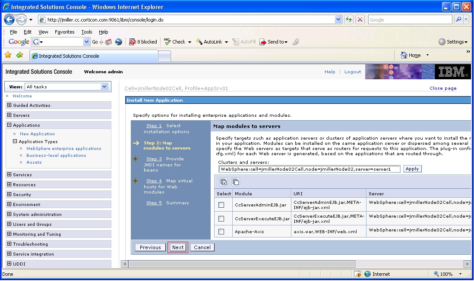Open the address bar URL dropdown arrow
Viewport: 474px width, 281px height.
(x=338, y=20)
